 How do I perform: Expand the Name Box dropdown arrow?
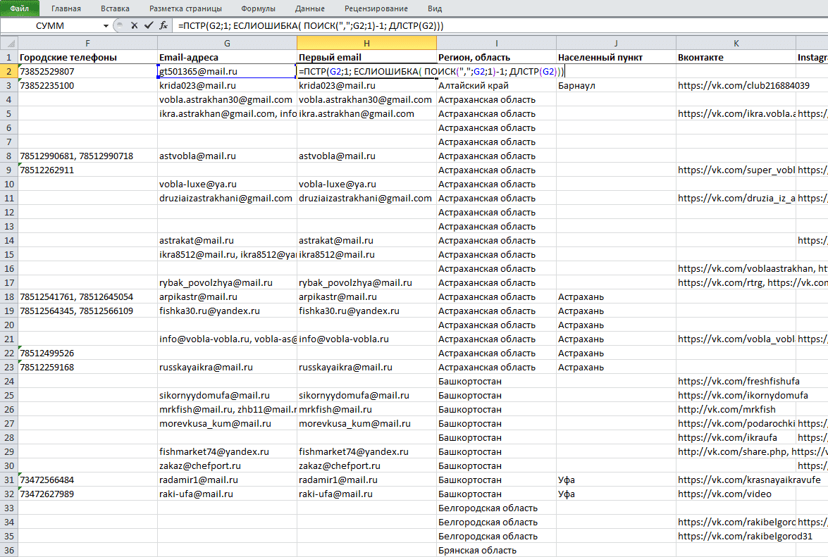click(x=106, y=26)
